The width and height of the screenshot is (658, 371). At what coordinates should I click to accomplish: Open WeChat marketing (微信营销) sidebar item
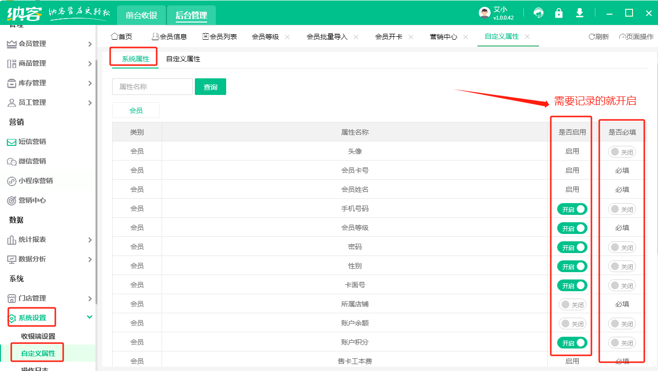pos(32,162)
